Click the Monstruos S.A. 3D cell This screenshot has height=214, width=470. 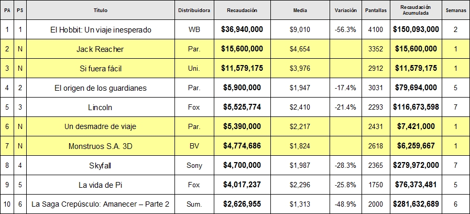pos(101,146)
